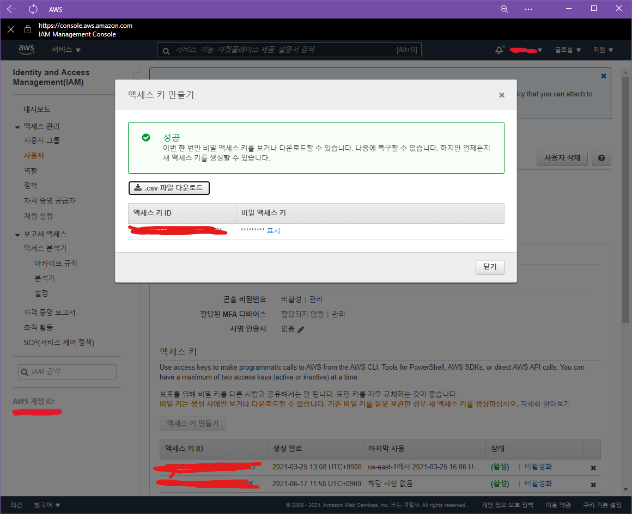
Task: Click the scrollbar down arrow
Action: (x=625, y=490)
